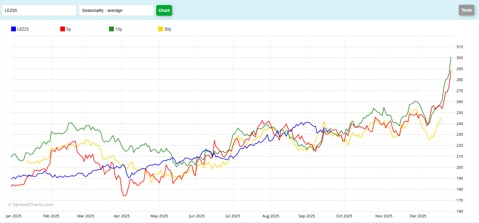Open the Seasonality - average dropdown
479x223 pixels.
click(116, 10)
